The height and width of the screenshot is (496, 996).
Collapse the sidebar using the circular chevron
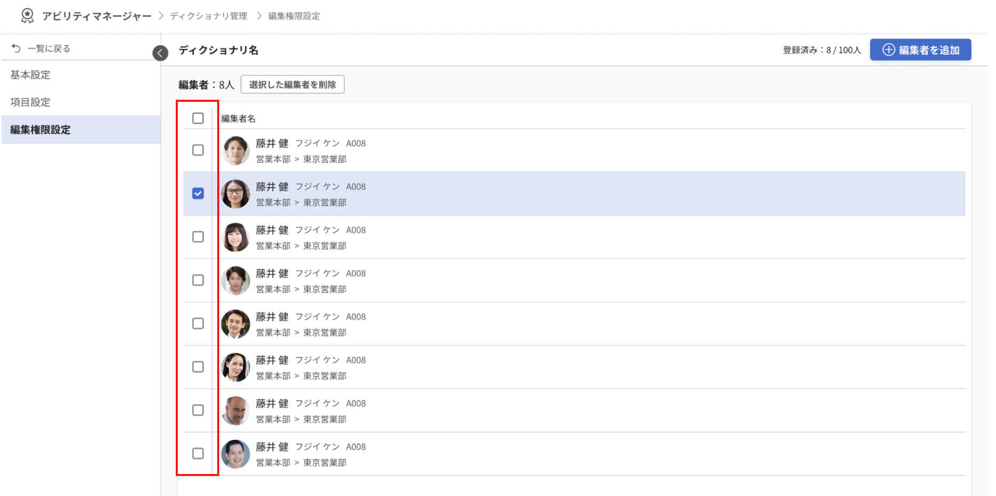click(x=159, y=53)
